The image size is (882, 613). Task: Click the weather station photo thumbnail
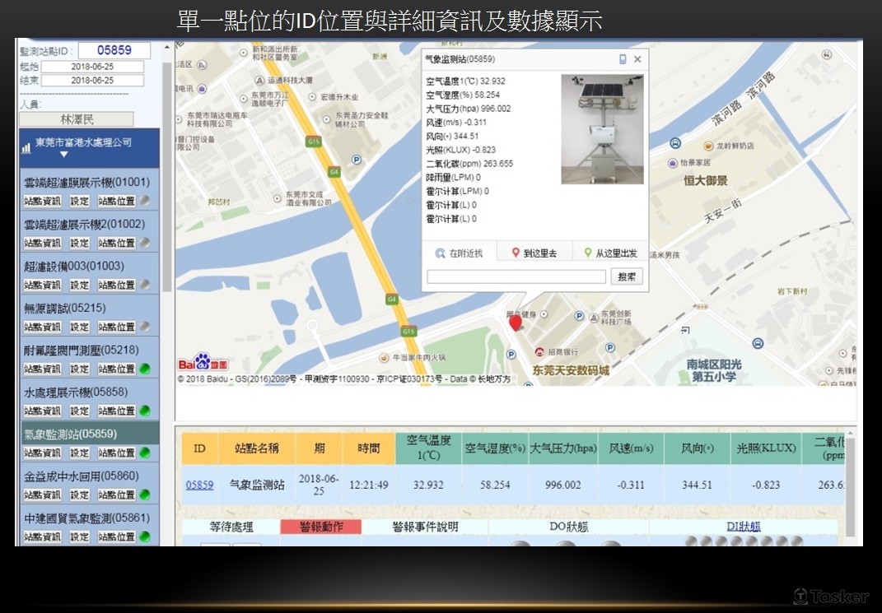pyautogui.click(x=601, y=130)
